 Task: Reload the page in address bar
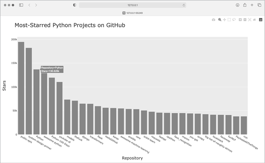pyautogui.click(x=184, y=5)
